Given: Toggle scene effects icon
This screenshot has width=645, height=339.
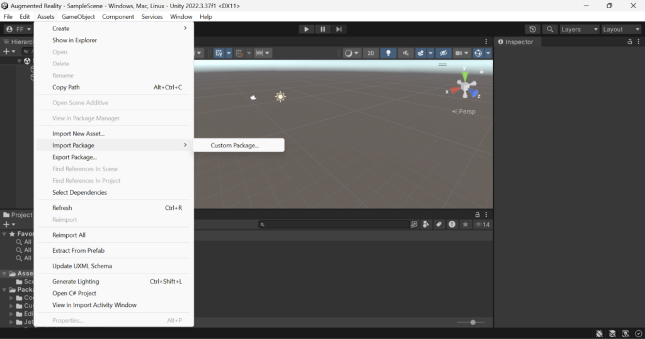Looking at the screenshot, I should [420, 53].
